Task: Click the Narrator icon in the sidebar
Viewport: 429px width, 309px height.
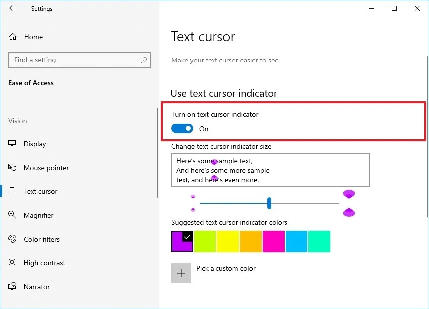Action: (x=12, y=287)
